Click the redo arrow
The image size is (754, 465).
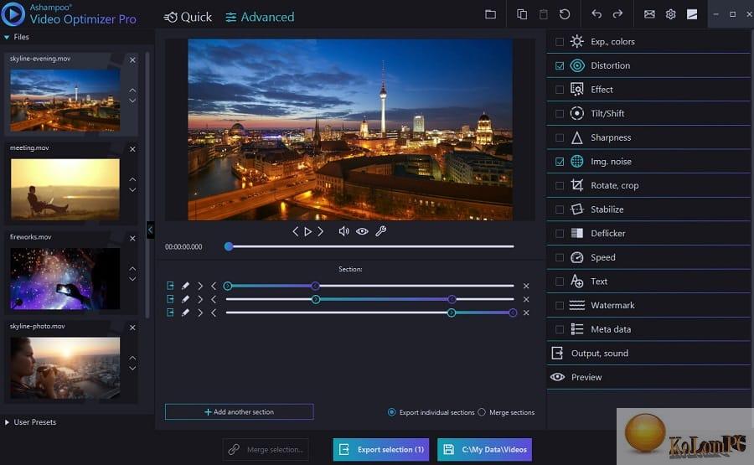(x=617, y=14)
